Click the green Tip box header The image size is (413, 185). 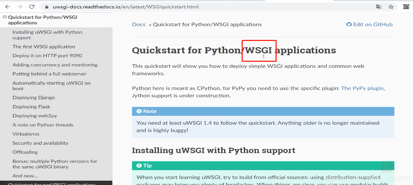pyautogui.click(x=263, y=166)
